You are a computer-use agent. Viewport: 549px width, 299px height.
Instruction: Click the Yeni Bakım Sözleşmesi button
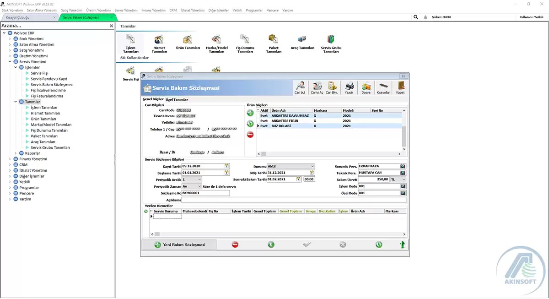179,245
